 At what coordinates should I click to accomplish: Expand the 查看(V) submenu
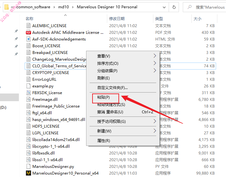(x=155, y=56)
